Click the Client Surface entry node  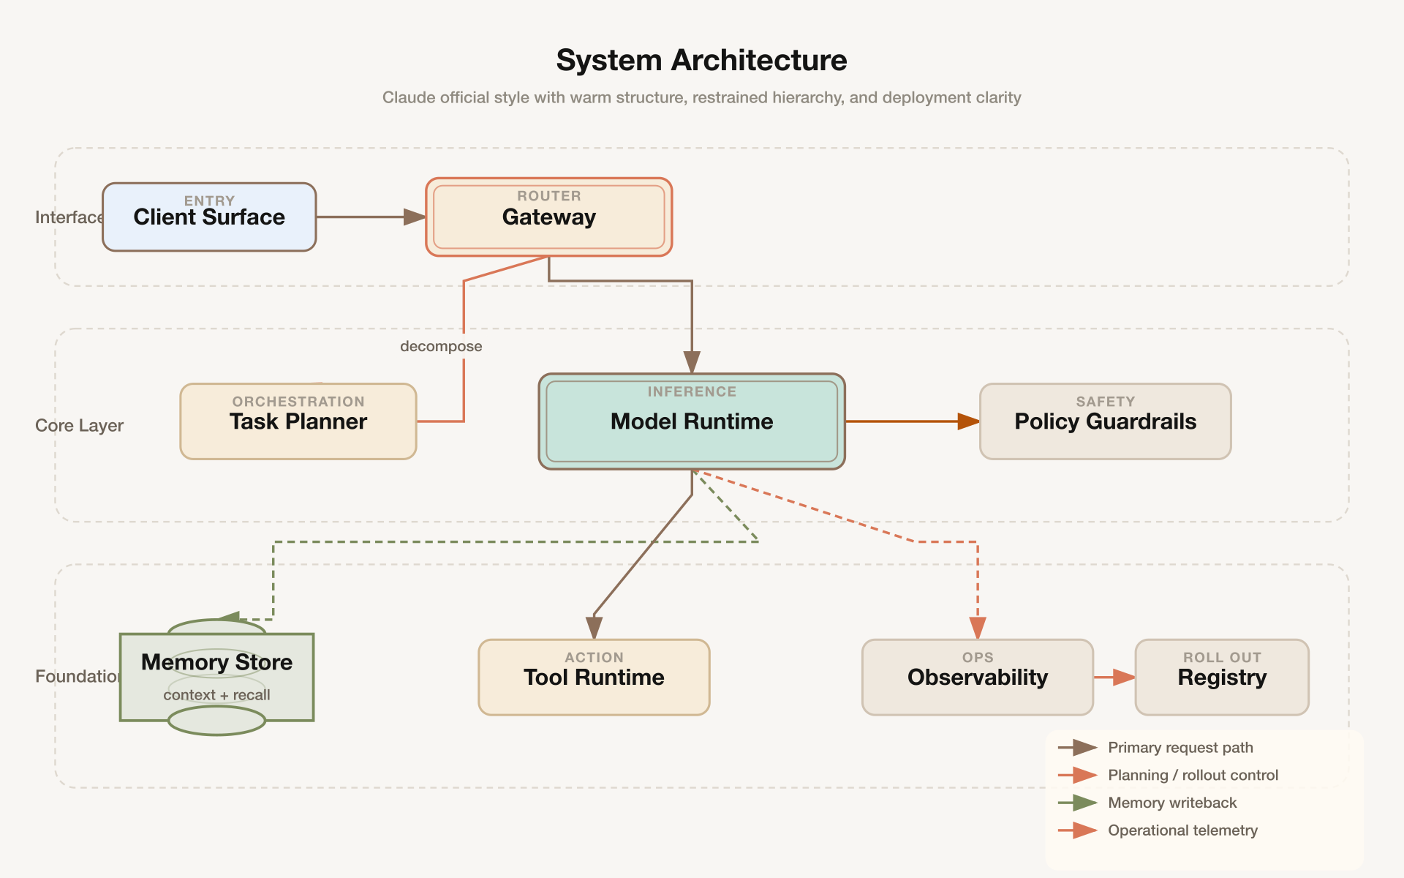click(x=209, y=217)
